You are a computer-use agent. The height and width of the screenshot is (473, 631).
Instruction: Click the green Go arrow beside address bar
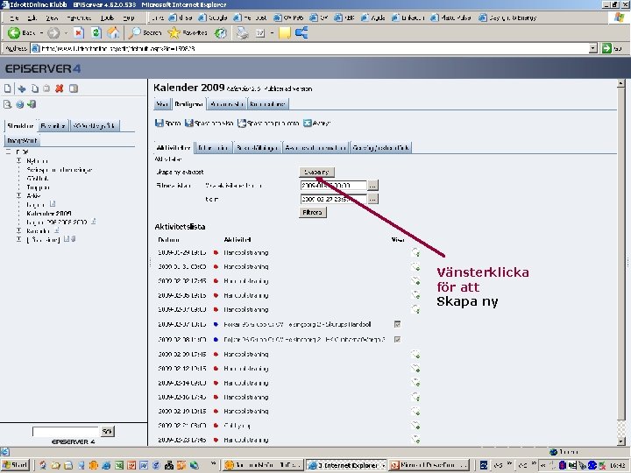(606, 48)
